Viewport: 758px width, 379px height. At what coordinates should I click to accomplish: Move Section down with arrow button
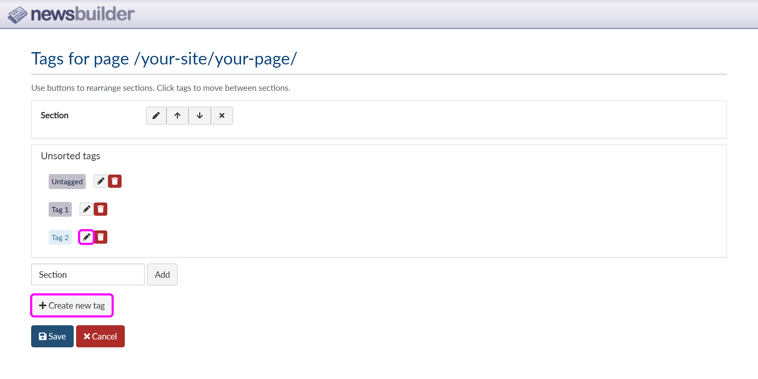[200, 115]
